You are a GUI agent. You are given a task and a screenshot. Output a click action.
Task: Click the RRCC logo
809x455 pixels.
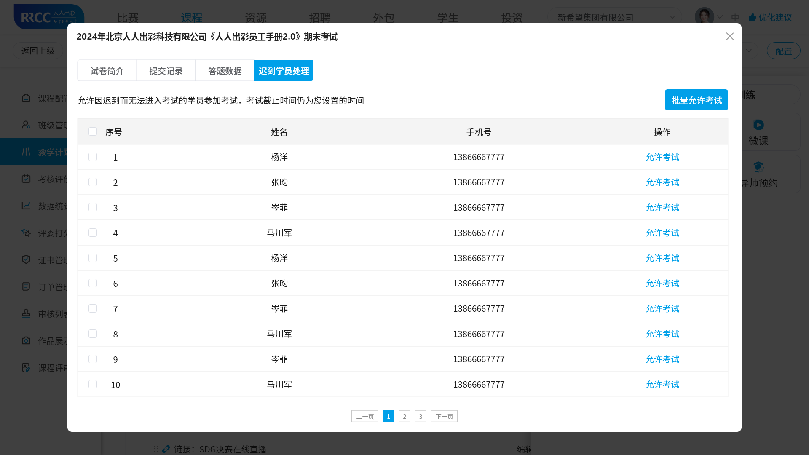click(49, 17)
